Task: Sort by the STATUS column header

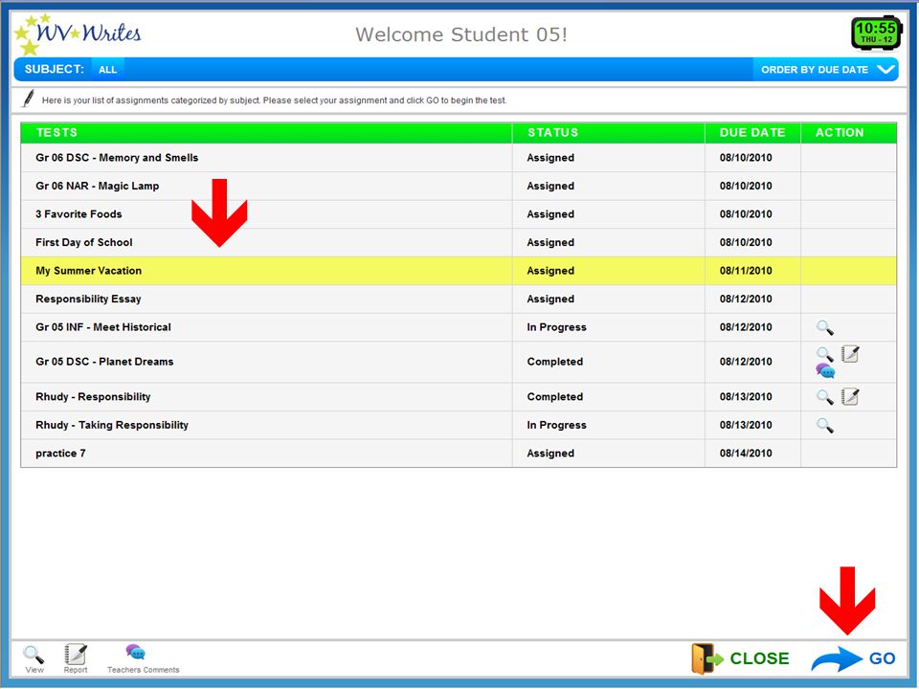Action: click(x=609, y=132)
